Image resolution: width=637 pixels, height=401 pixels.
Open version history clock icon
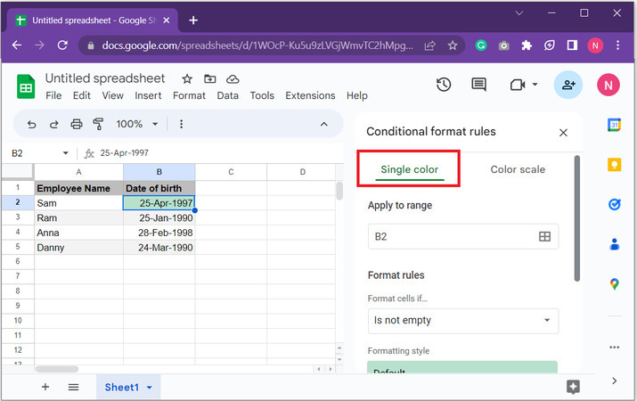[444, 85]
